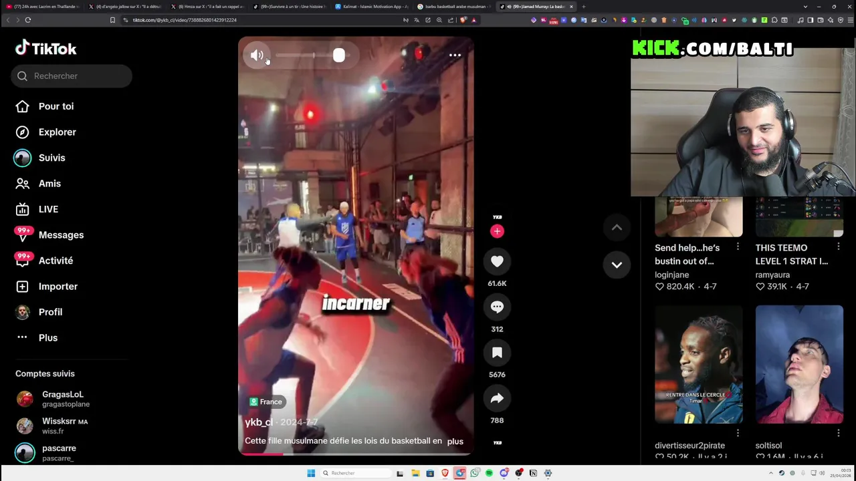Open Brave browser from the taskbar
This screenshot has height=481, width=856.
tap(445, 473)
